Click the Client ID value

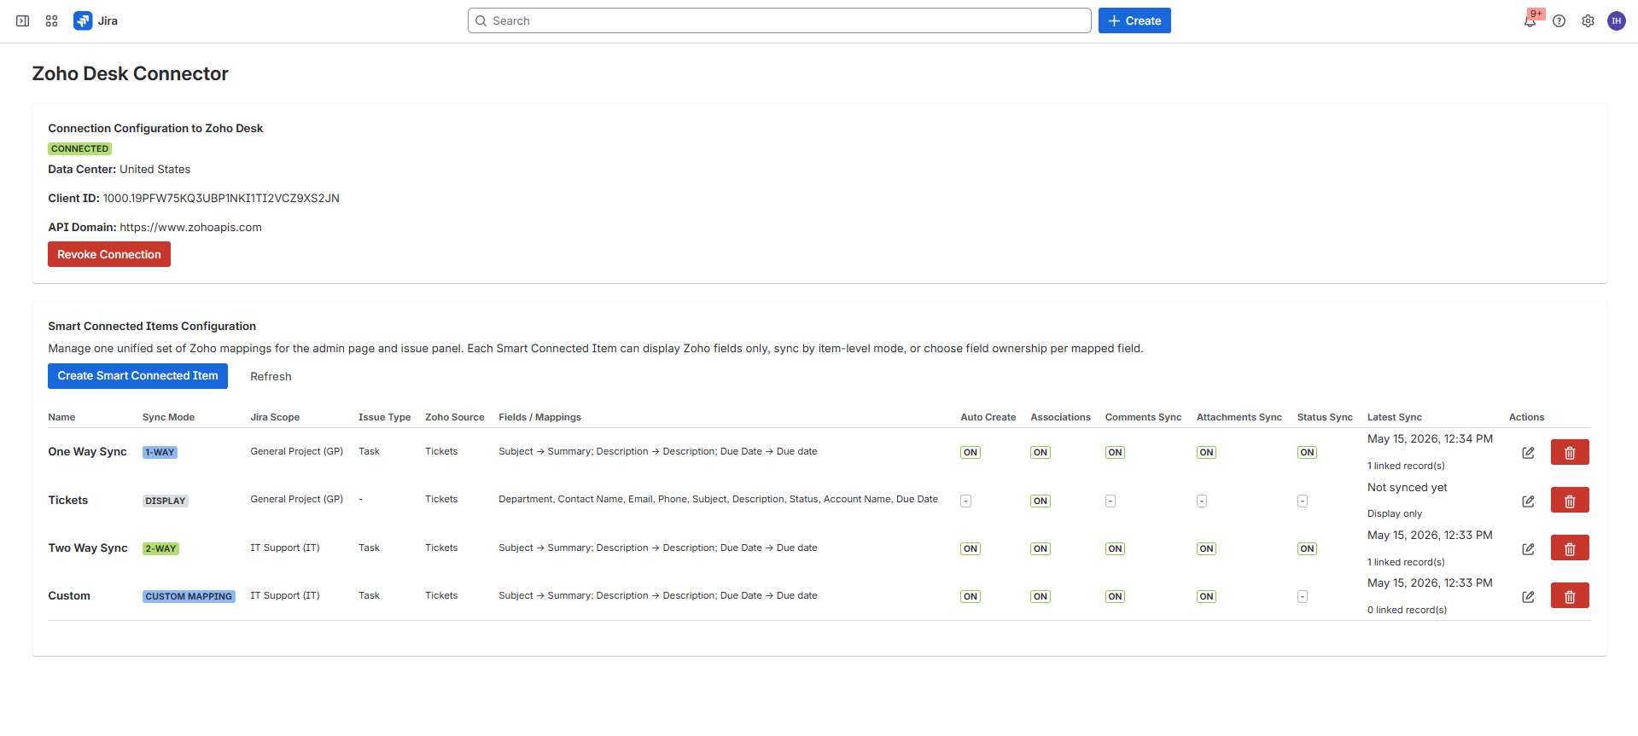(x=221, y=199)
